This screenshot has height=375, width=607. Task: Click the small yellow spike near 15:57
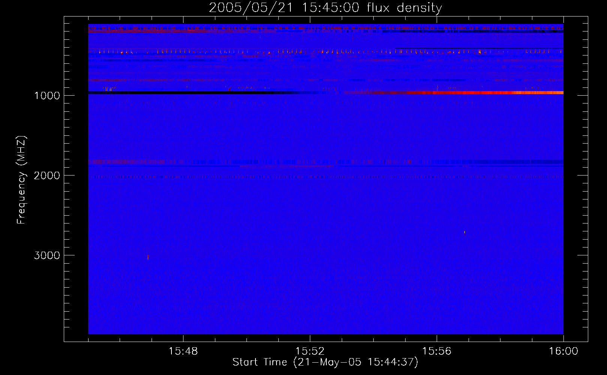[x=465, y=232]
